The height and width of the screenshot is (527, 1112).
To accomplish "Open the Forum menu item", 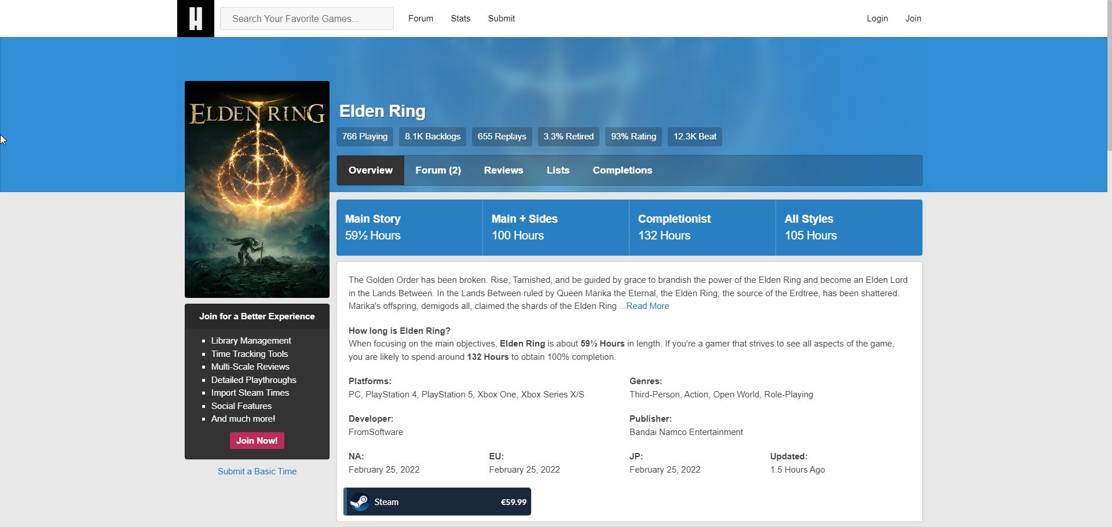I will (x=420, y=19).
